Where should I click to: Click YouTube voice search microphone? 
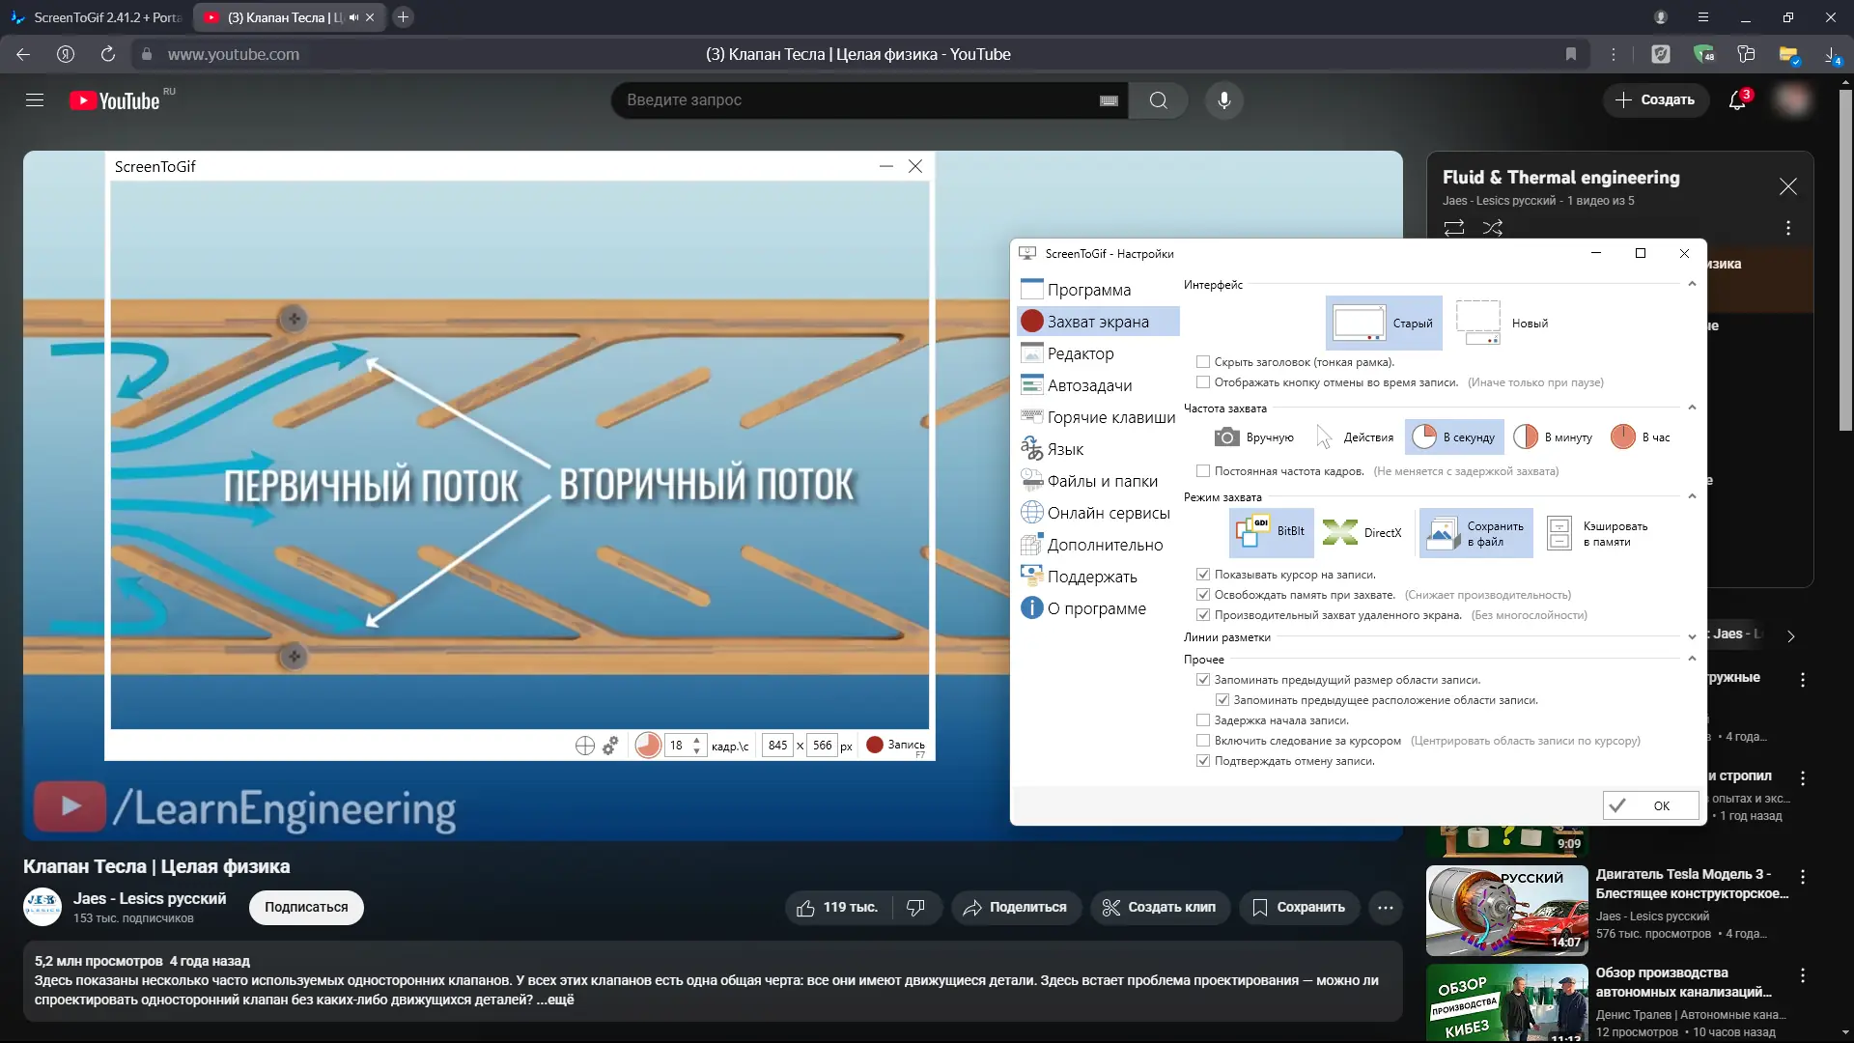1223,100
